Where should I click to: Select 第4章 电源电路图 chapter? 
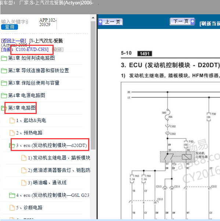[27, 95]
